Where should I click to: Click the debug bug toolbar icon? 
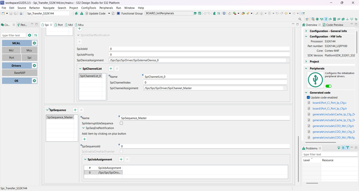click(x=234, y=14)
